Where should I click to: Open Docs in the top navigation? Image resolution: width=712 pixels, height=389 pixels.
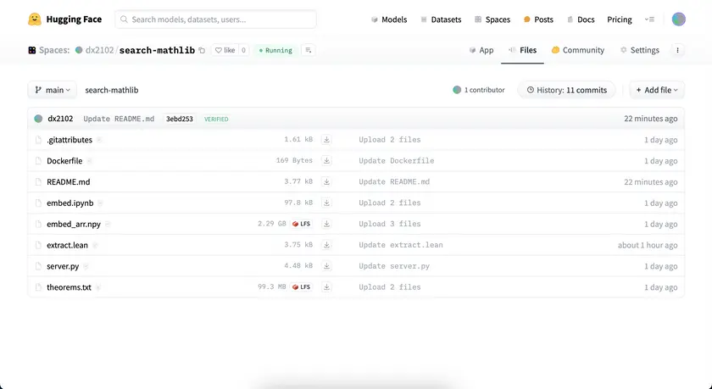(x=581, y=19)
